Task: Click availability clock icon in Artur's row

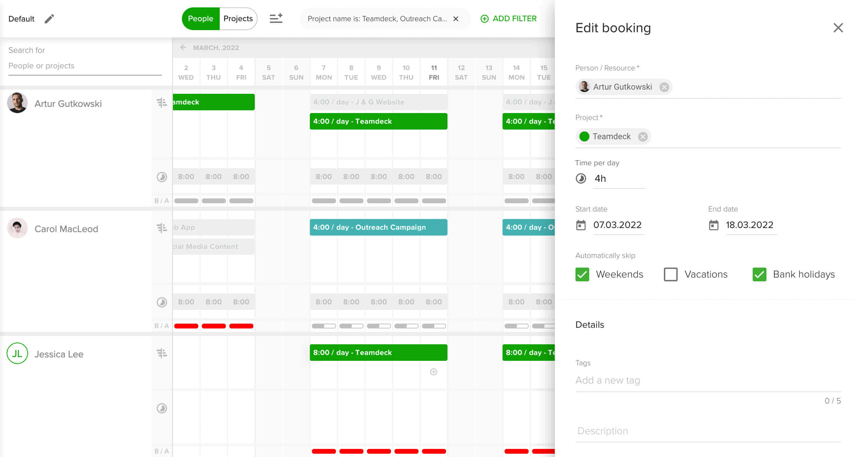Action: point(162,177)
